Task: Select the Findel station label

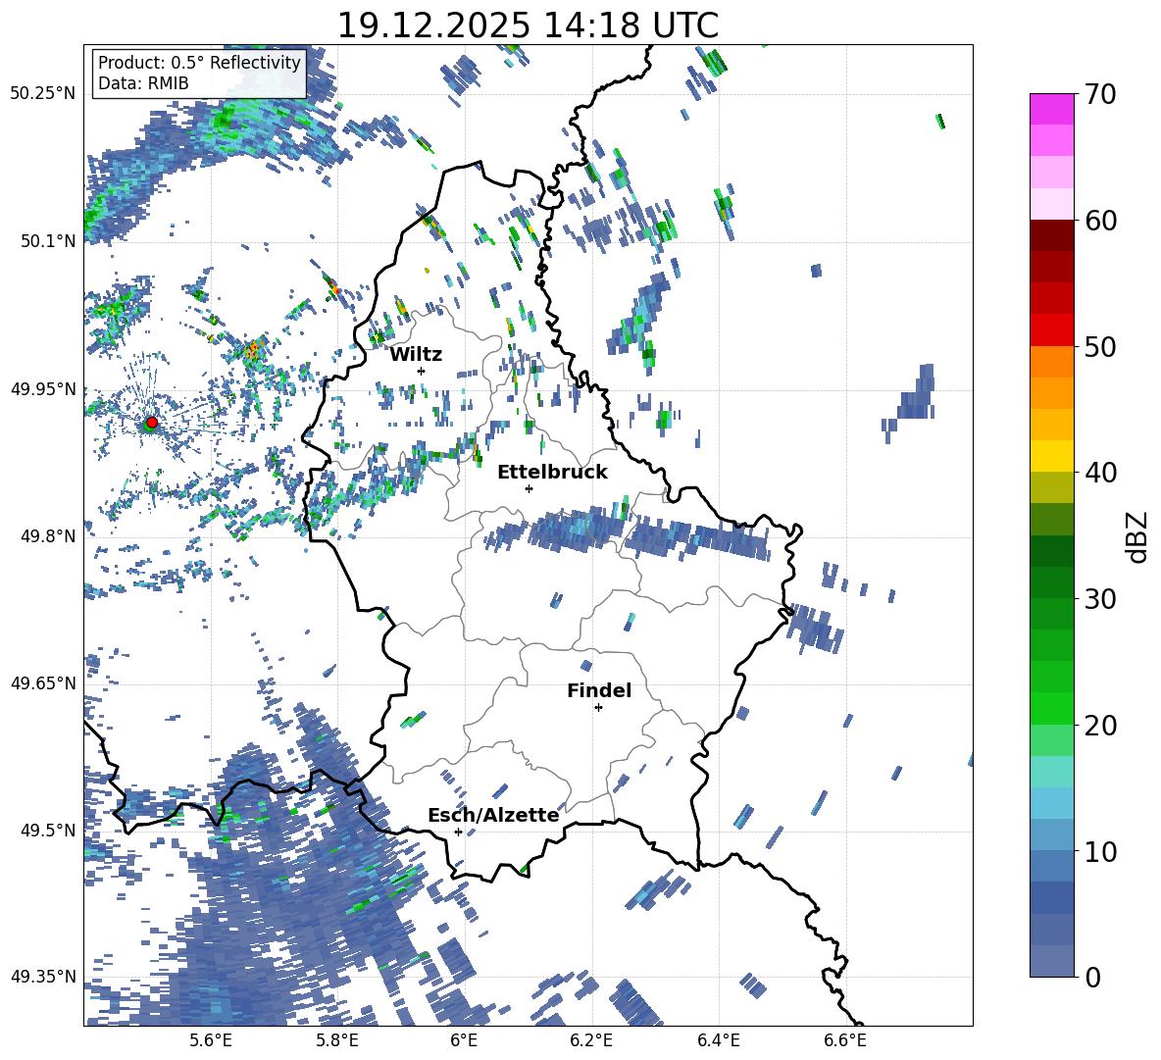Action: 599,690
